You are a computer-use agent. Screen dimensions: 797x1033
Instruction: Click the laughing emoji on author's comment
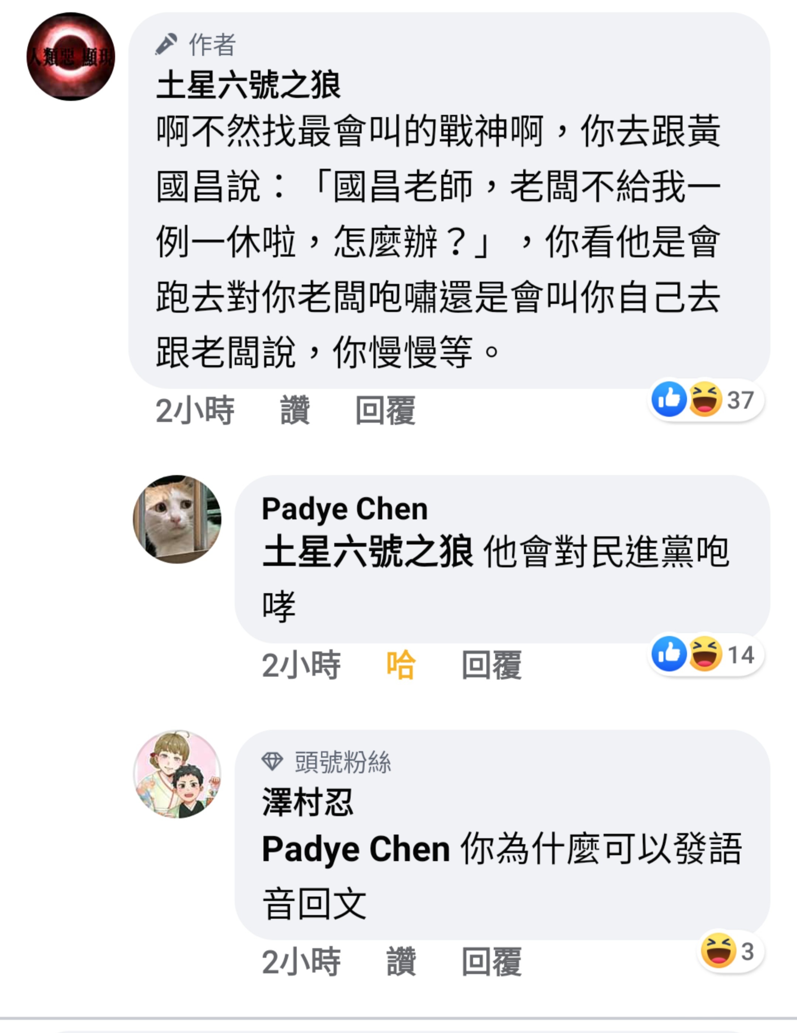click(705, 399)
